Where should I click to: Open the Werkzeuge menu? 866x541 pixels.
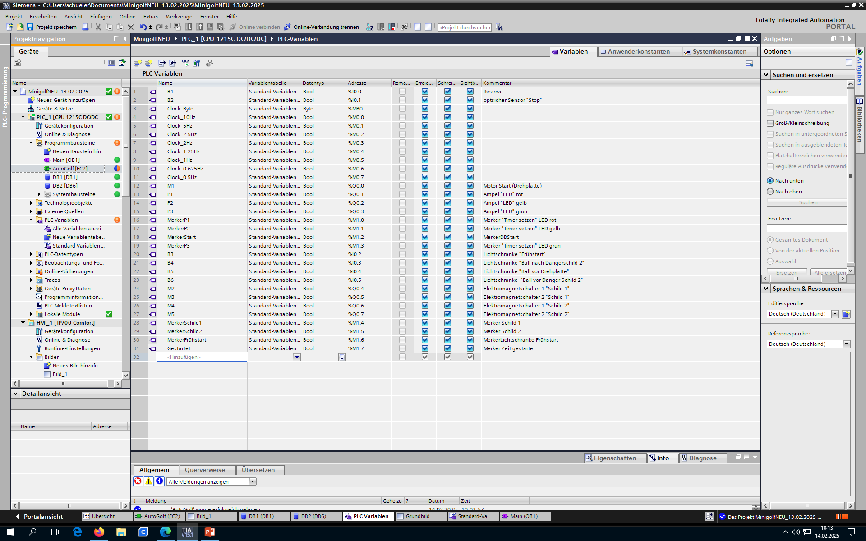(179, 17)
